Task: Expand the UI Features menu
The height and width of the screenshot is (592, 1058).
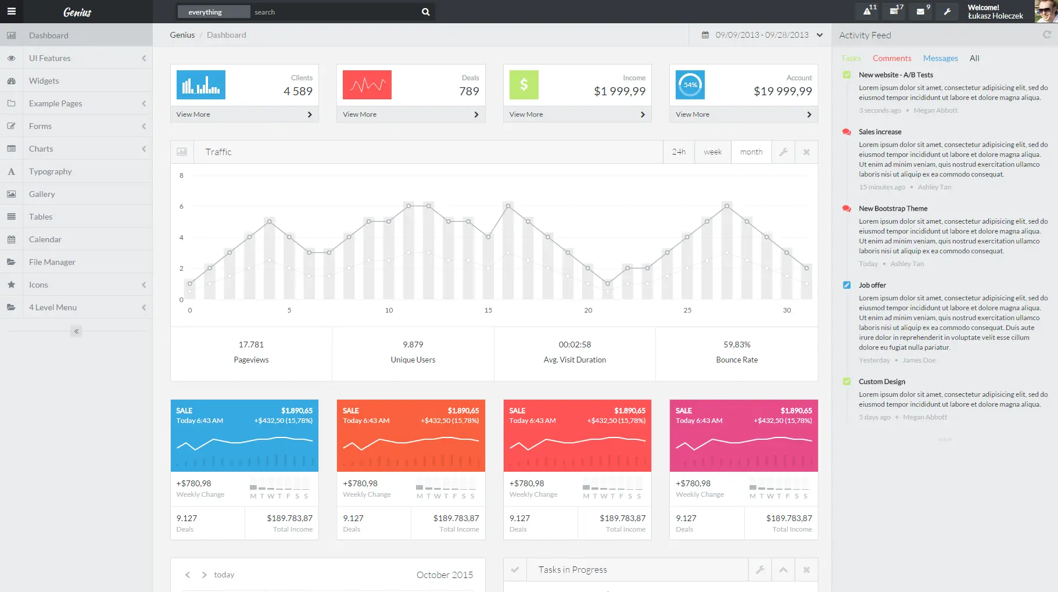Action: pyautogui.click(x=76, y=58)
